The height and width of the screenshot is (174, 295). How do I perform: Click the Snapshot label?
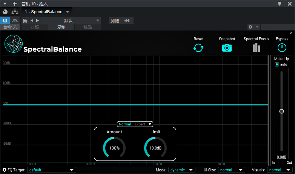tap(227, 39)
